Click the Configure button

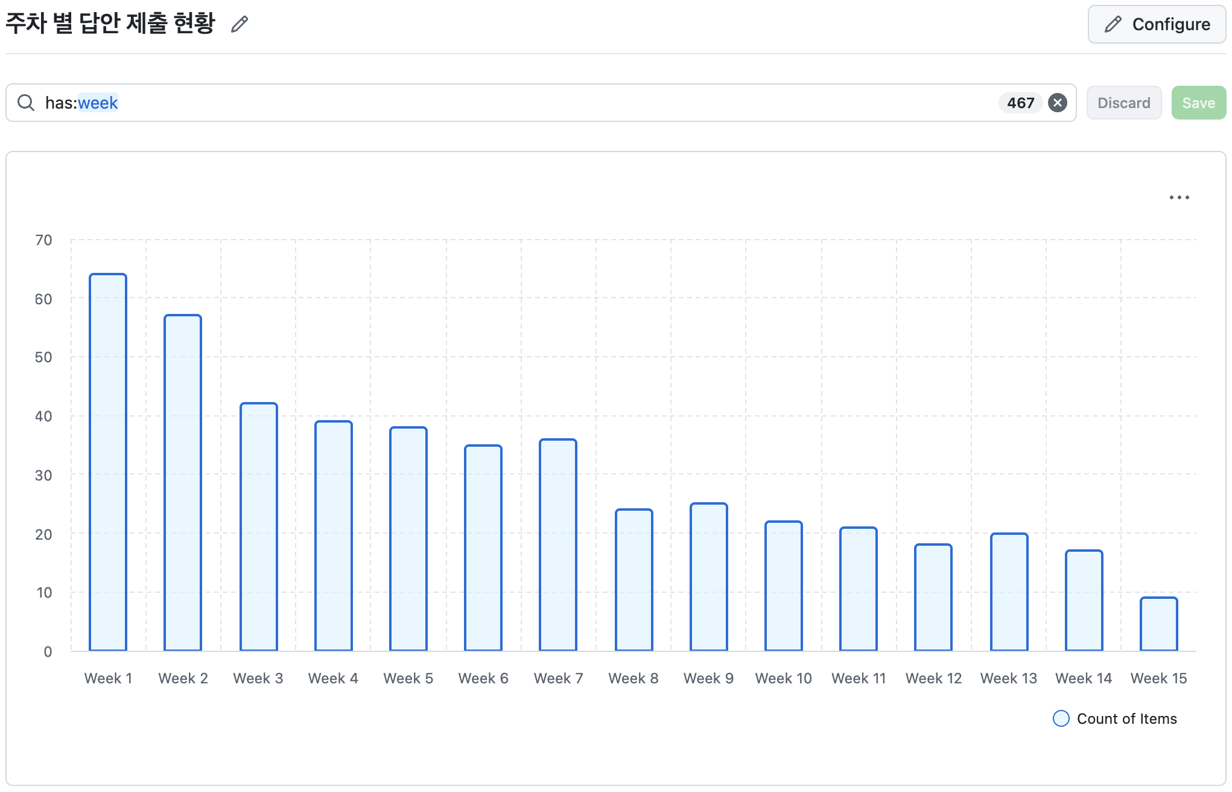coord(1156,24)
